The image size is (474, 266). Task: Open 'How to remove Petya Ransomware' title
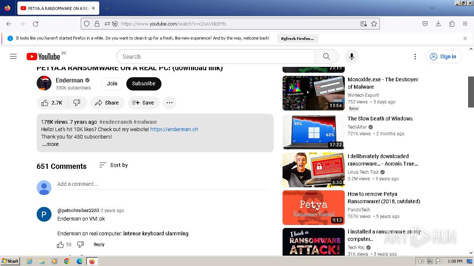(x=384, y=198)
